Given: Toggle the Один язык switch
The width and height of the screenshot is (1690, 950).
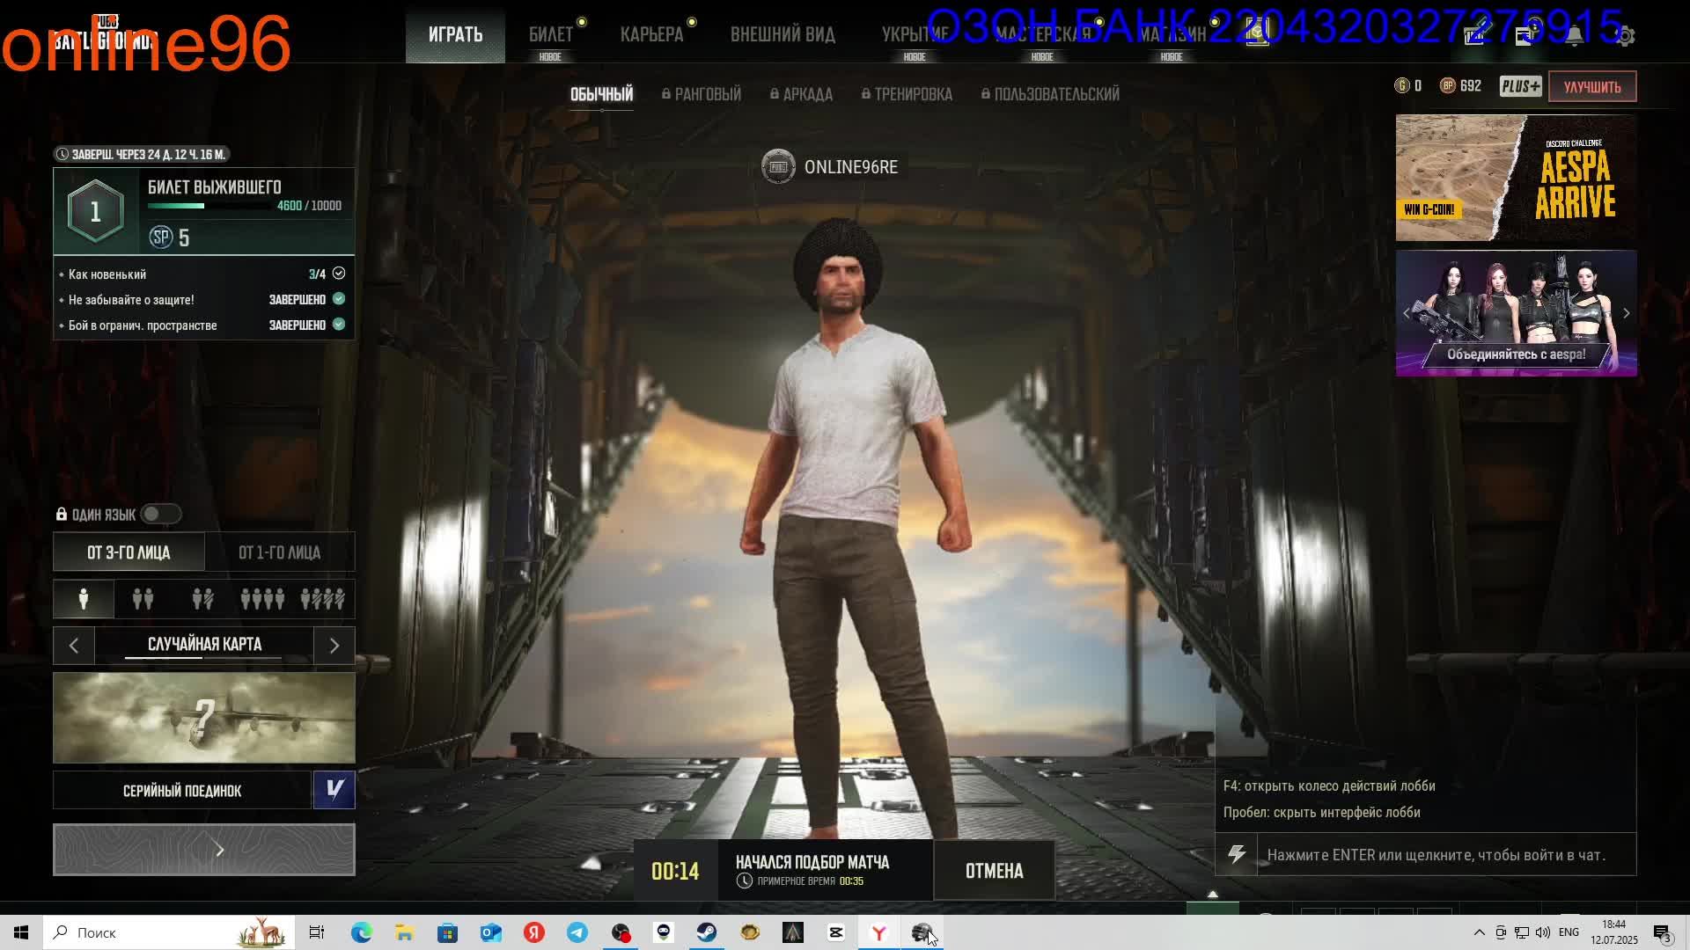Looking at the screenshot, I should [x=160, y=514].
